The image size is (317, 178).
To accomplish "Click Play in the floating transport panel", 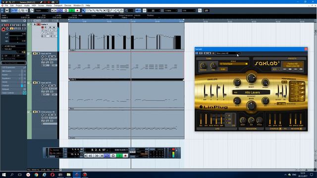I will click(x=119, y=156).
